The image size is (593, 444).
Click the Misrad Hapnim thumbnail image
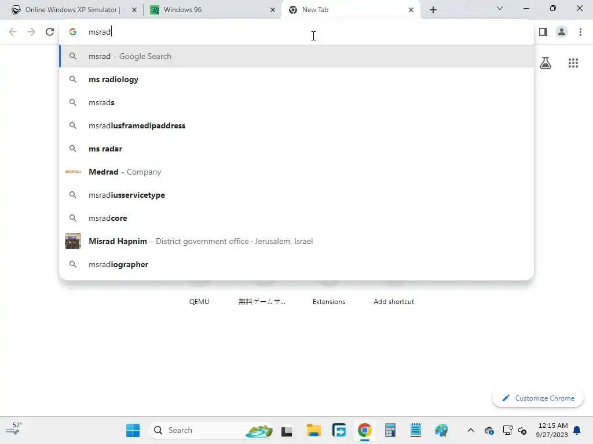pos(73,241)
